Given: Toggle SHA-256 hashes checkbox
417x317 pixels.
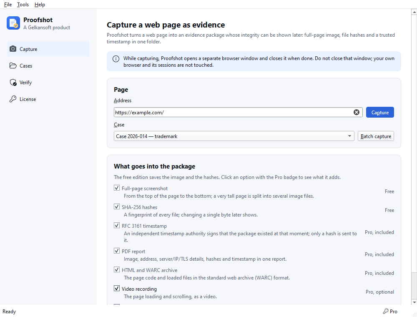Looking at the screenshot, I should tap(116, 206).
